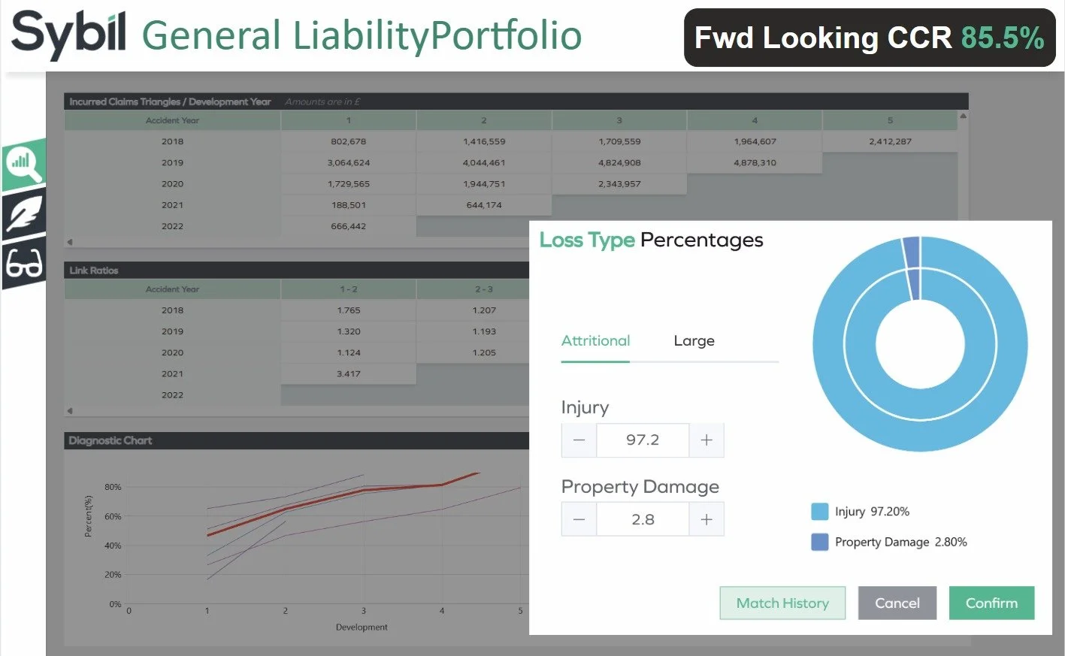Select cell 2,343,957 in 2020 row

pos(619,183)
